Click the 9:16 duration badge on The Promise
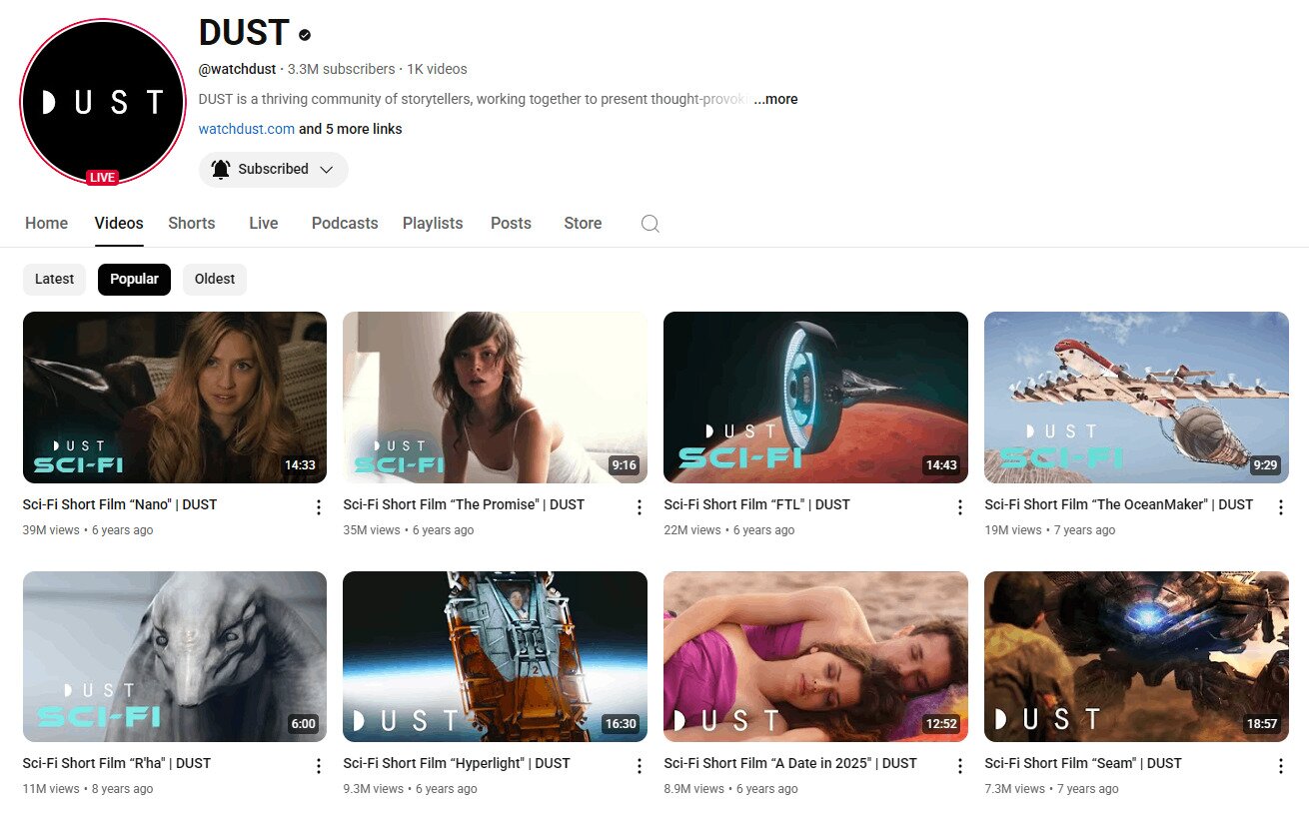This screenshot has width=1309, height=815. [624, 465]
